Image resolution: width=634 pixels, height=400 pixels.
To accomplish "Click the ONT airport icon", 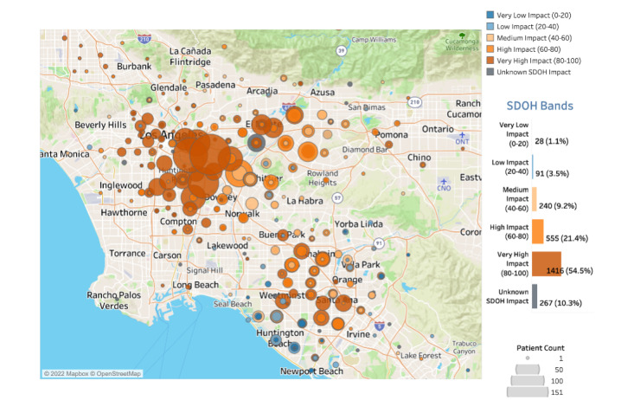I will pos(462,135).
